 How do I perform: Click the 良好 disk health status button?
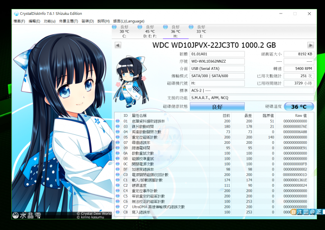(217, 106)
